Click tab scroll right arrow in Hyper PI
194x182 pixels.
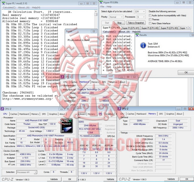click(x=190, y=28)
